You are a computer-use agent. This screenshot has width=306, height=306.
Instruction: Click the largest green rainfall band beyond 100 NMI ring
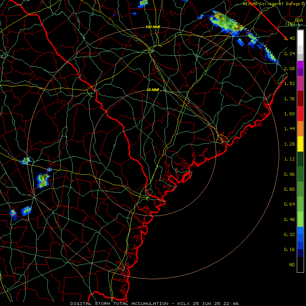click(226, 23)
